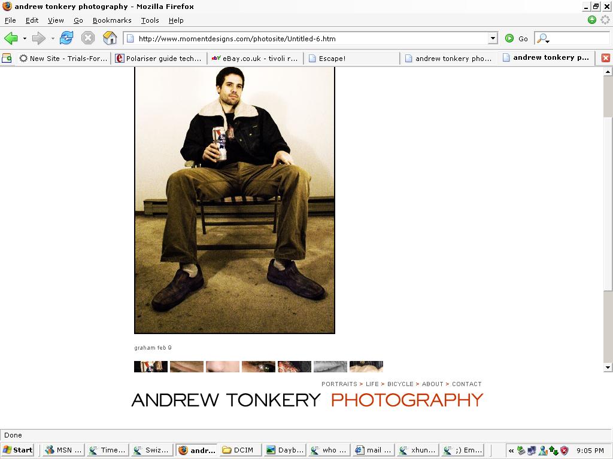
Task: Click the Andrew Tonkery Photography logo
Action: 307,400
